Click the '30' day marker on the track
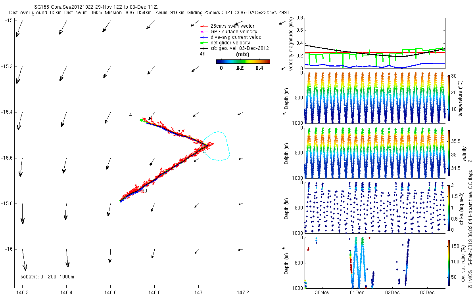The image size is (476, 297). tap(144, 191)
